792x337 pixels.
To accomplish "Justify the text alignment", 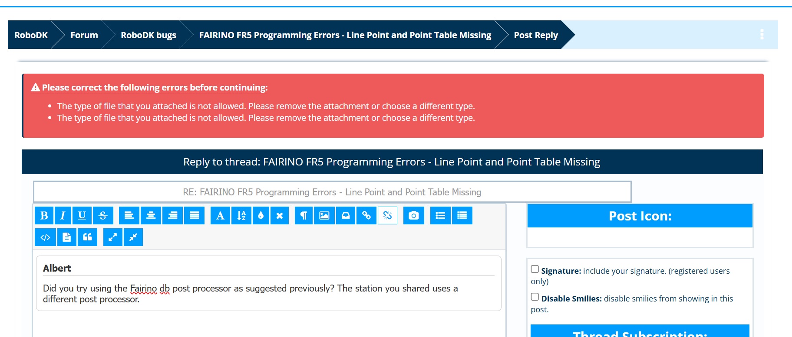I will [194, 215].
